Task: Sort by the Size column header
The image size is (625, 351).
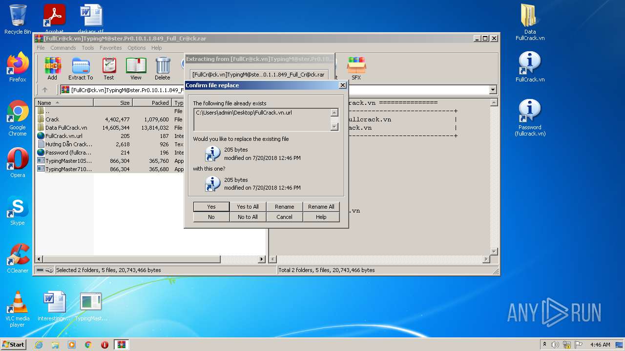Action: [x=113, y=103]
